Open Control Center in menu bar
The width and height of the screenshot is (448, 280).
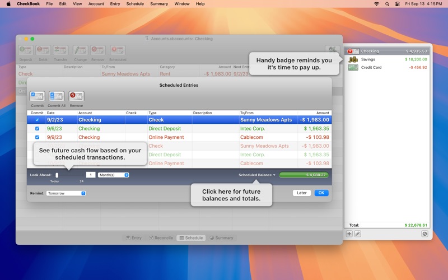[397, 4]
